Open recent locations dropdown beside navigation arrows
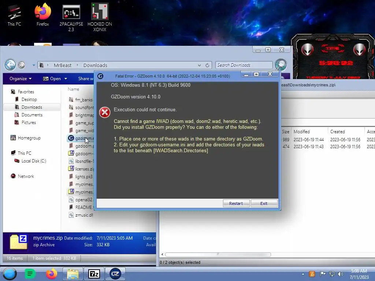This screenshot has height=281, width=375. click(33, 65)
